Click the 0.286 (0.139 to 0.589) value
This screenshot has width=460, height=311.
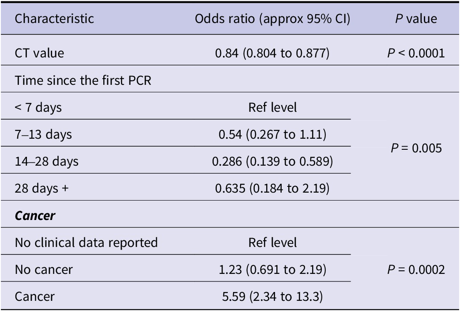272,161
